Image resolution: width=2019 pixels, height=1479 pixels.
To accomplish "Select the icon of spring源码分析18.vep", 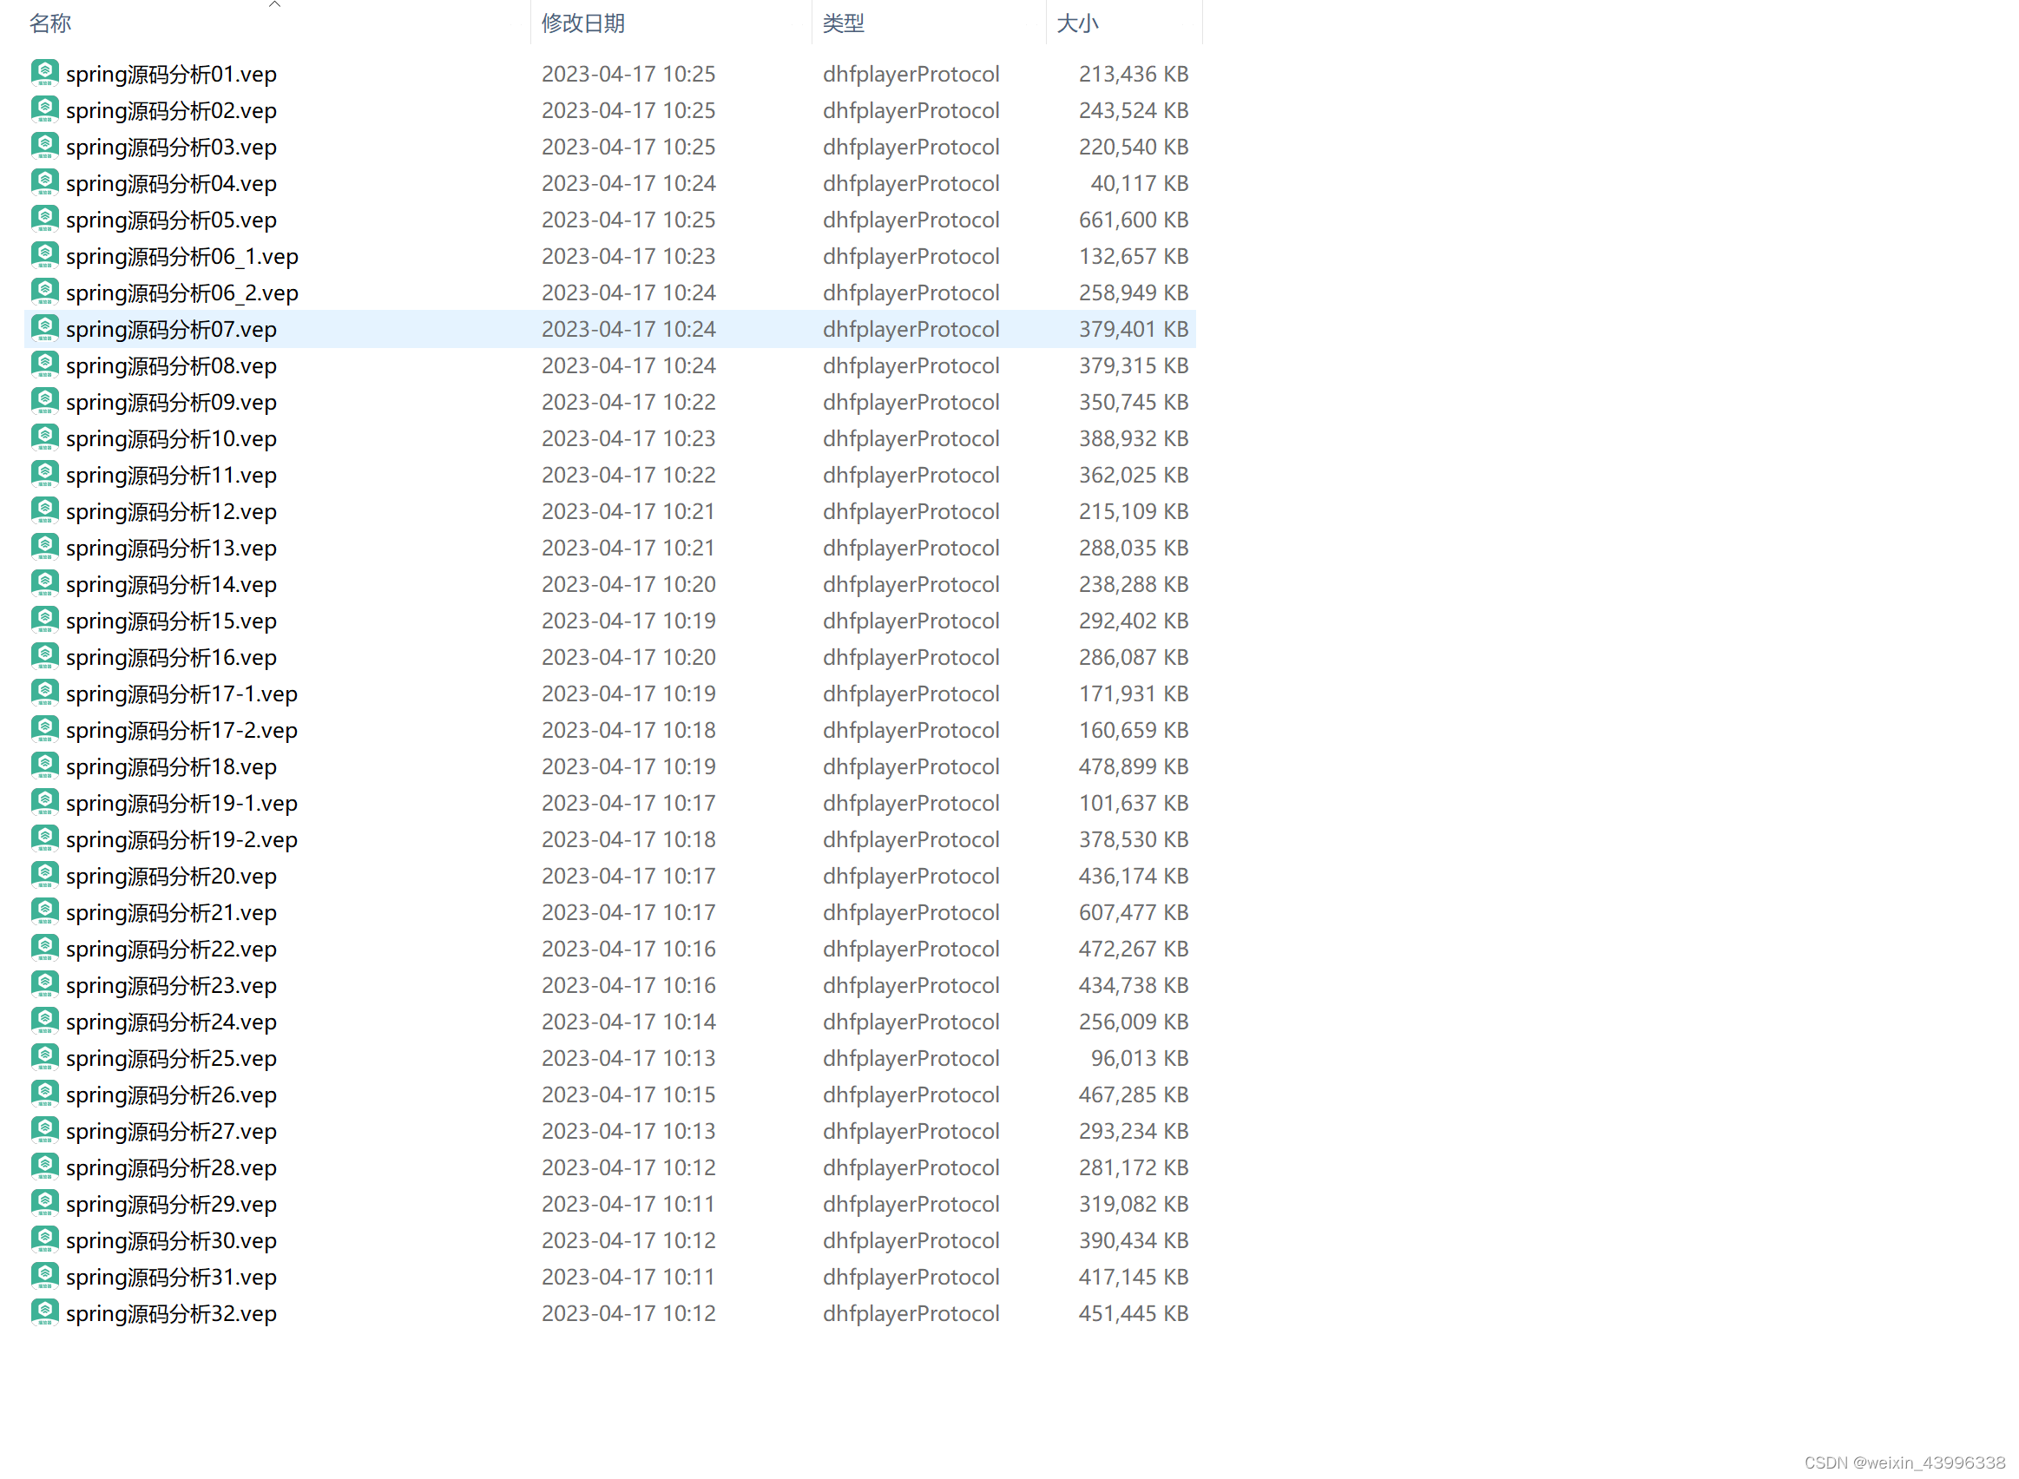I will (45, 766).
